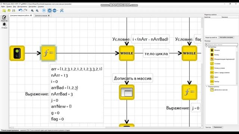Switch to Редактор mode in sidebar
Viewport: 239px width, 134px height.
[4, 18]
